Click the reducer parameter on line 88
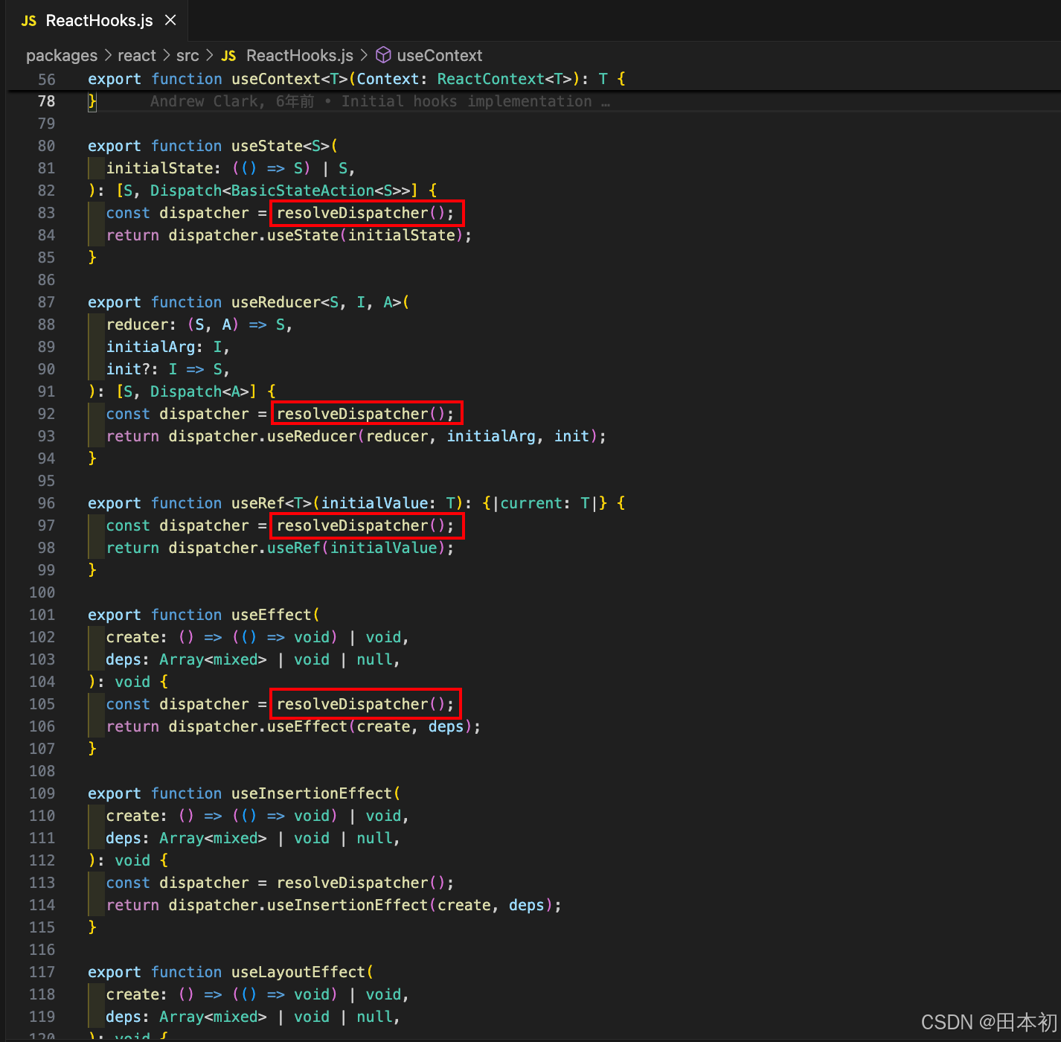The height and width of the screenshot is (1042, 1061). click(x=137, y=325)
